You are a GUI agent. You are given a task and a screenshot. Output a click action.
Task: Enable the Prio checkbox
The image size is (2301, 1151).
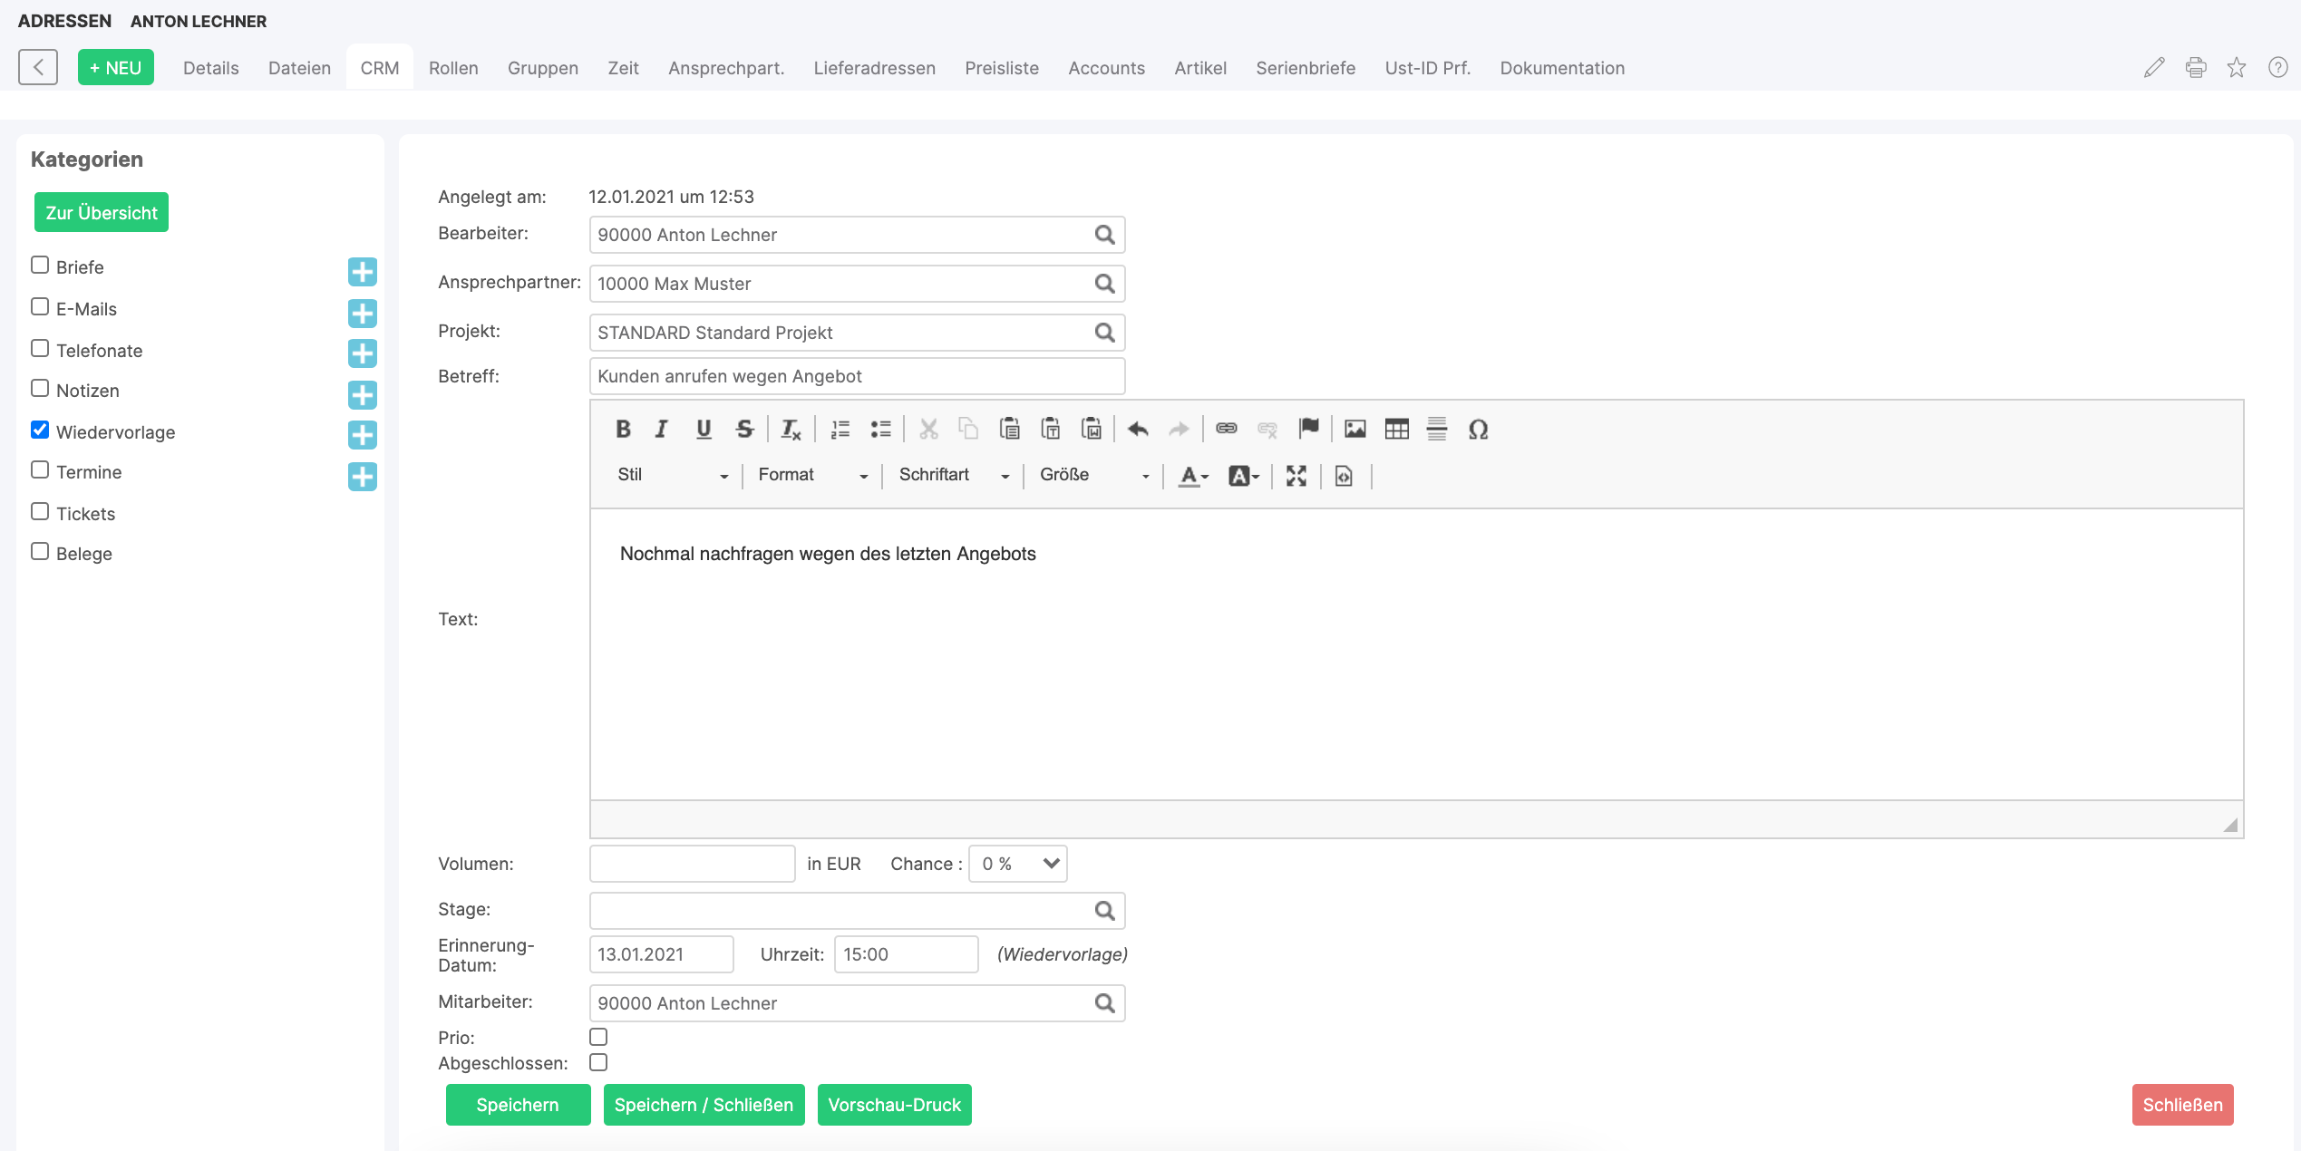598,1037
